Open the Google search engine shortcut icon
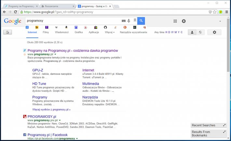The width and height of the screenshot is (231, 141). (27, 27)
